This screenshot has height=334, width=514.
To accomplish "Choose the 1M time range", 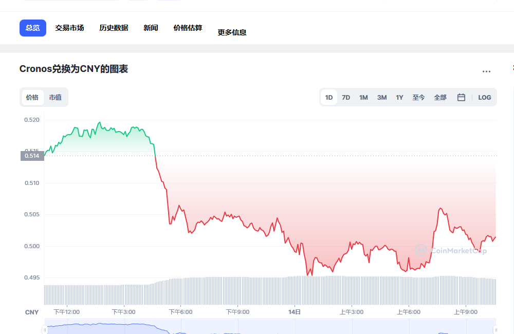I will [x=363, y=97].
